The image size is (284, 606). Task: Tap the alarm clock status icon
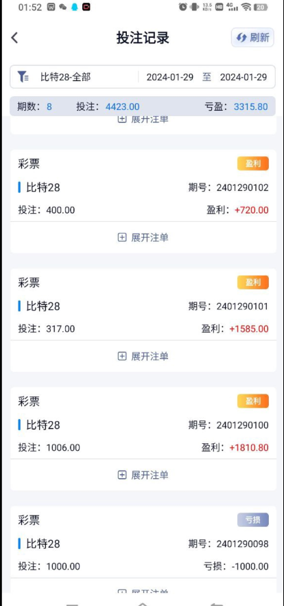[x=183, y=7]
